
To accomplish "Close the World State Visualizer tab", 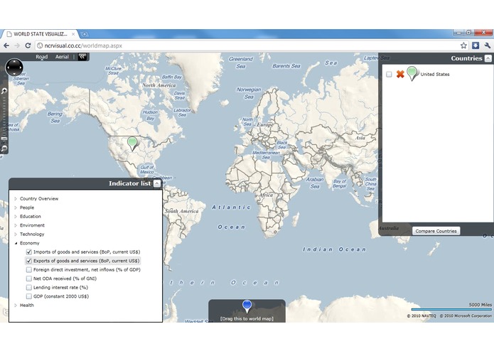I will (73, 34).
